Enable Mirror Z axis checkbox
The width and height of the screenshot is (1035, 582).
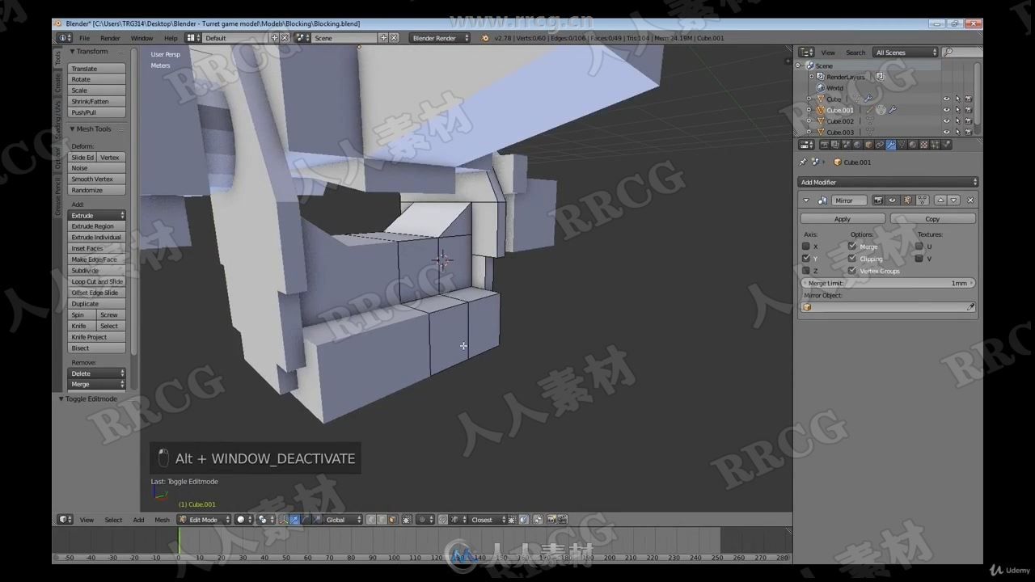806,271
